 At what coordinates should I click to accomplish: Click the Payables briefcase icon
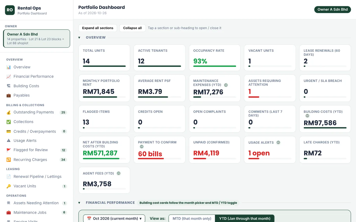tap(9, 95)
